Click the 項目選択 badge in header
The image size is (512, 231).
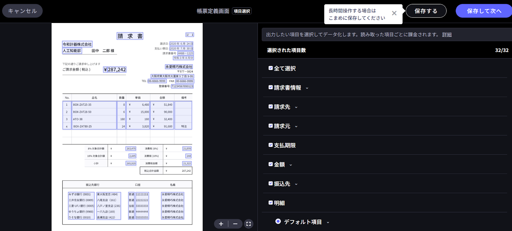(x=242, y=11)
